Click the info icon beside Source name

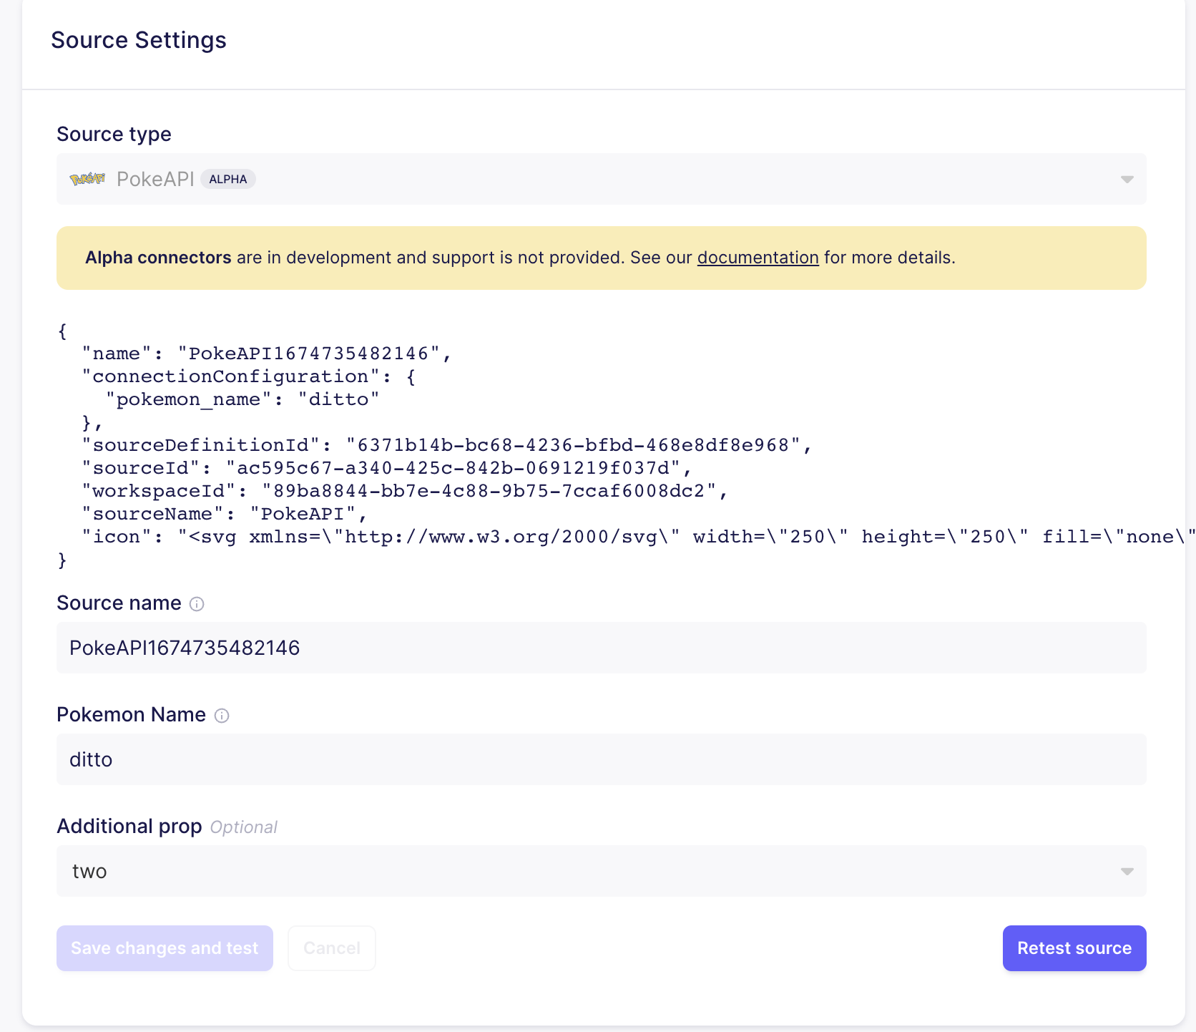click(196, 604)
